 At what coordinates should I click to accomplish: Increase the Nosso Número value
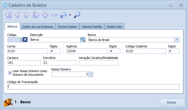tap(91, 73)
